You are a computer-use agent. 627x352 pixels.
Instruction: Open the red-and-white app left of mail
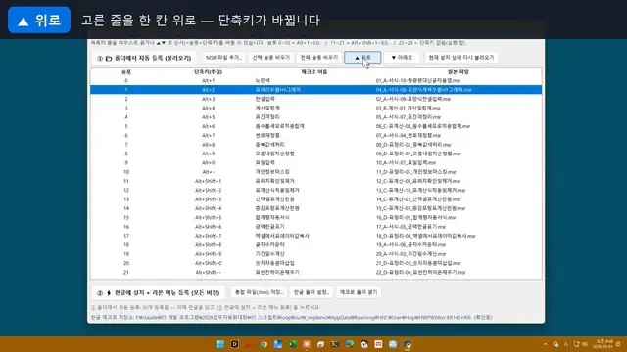[378, 344]
